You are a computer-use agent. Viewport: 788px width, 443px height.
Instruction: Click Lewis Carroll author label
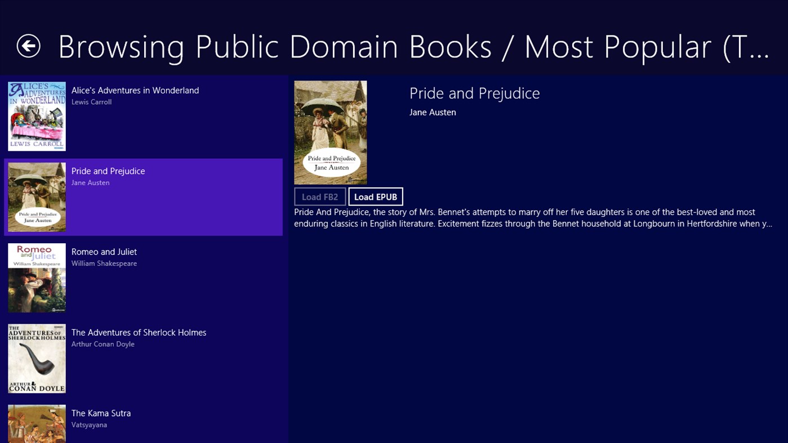[x=91, y=102]
